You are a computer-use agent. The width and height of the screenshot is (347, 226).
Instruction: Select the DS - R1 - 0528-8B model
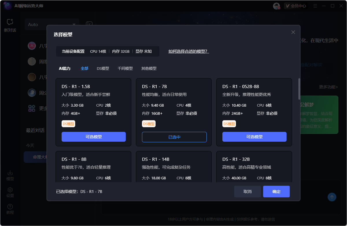click(x=254, y=137)
